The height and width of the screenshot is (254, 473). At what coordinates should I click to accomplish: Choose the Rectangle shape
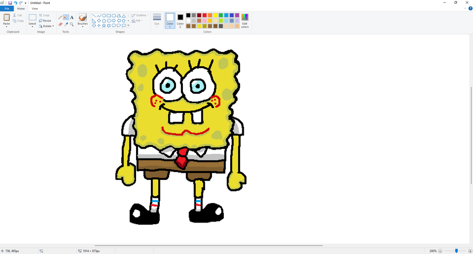click(x=109, y=16)
